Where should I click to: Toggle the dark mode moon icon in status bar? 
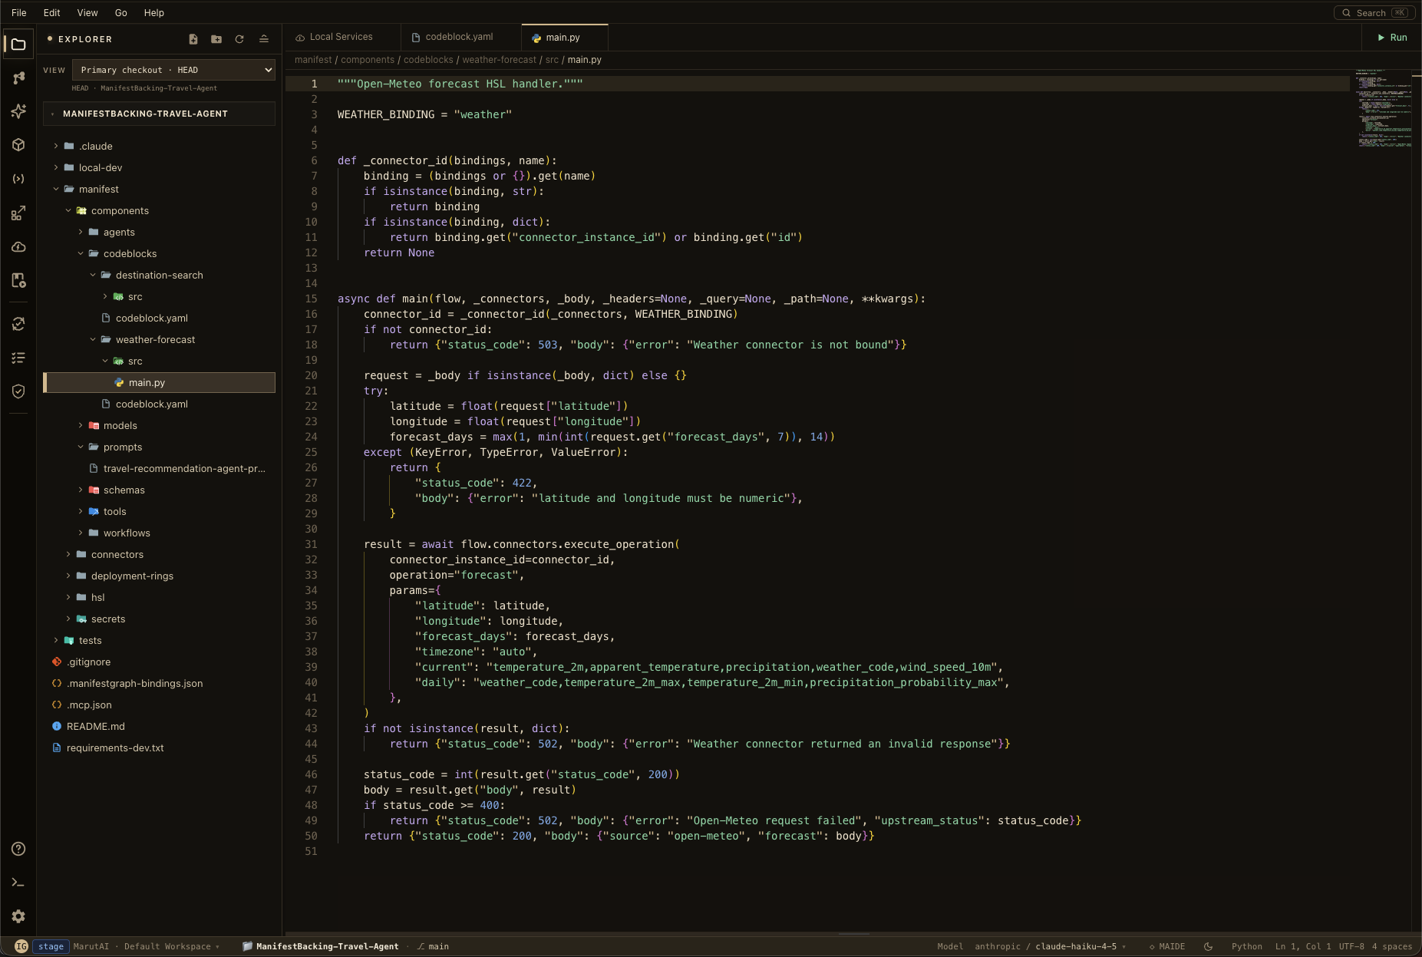pos(1208,946)
